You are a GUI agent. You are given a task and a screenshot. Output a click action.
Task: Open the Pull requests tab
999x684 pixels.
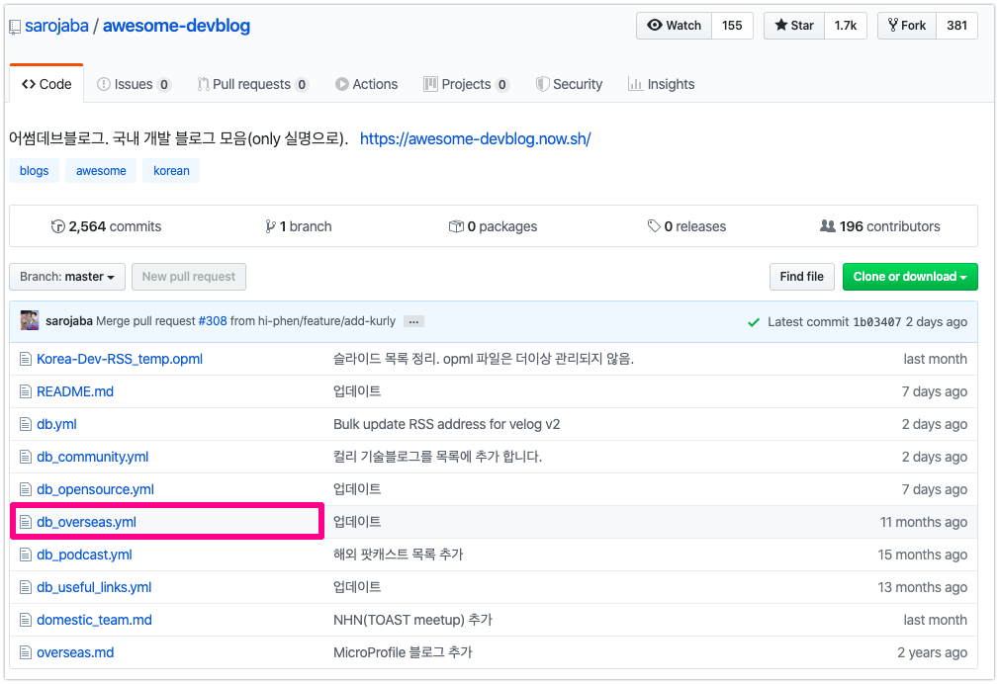click(252, 84)
